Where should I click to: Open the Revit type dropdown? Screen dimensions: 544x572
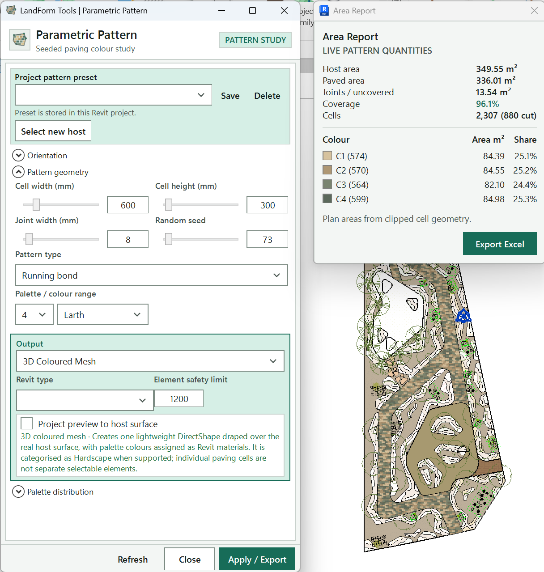pos(85,400)
